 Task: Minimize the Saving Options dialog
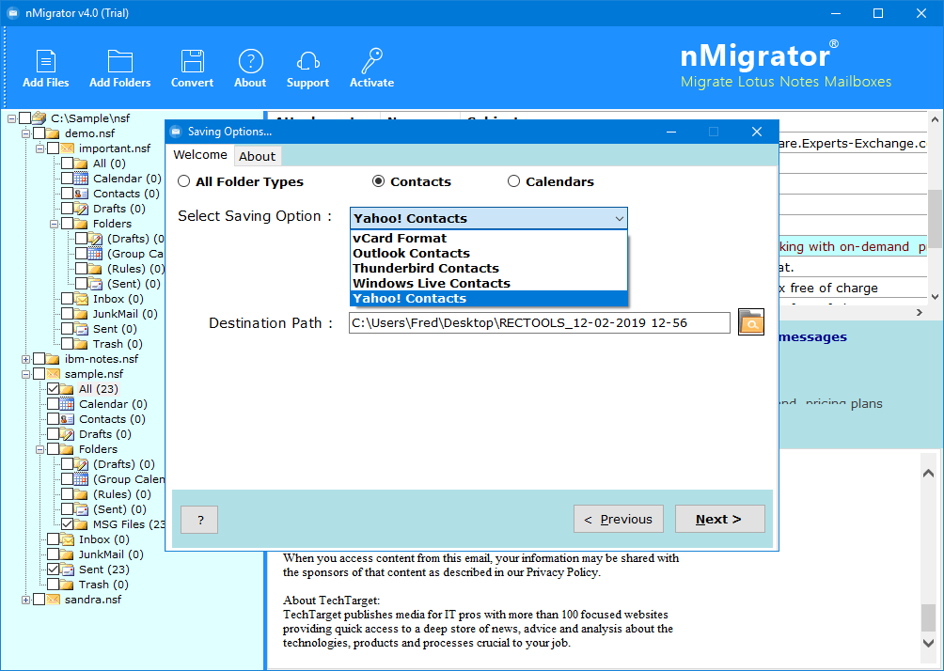[x=670, y=132]
